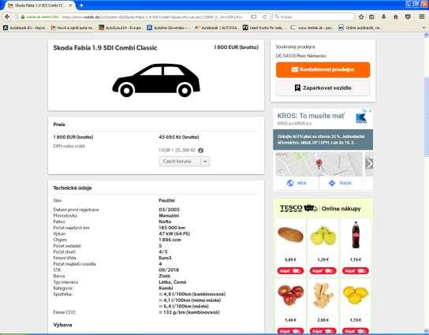Click the 'Technické údaje' section heading

pos(73,188)
